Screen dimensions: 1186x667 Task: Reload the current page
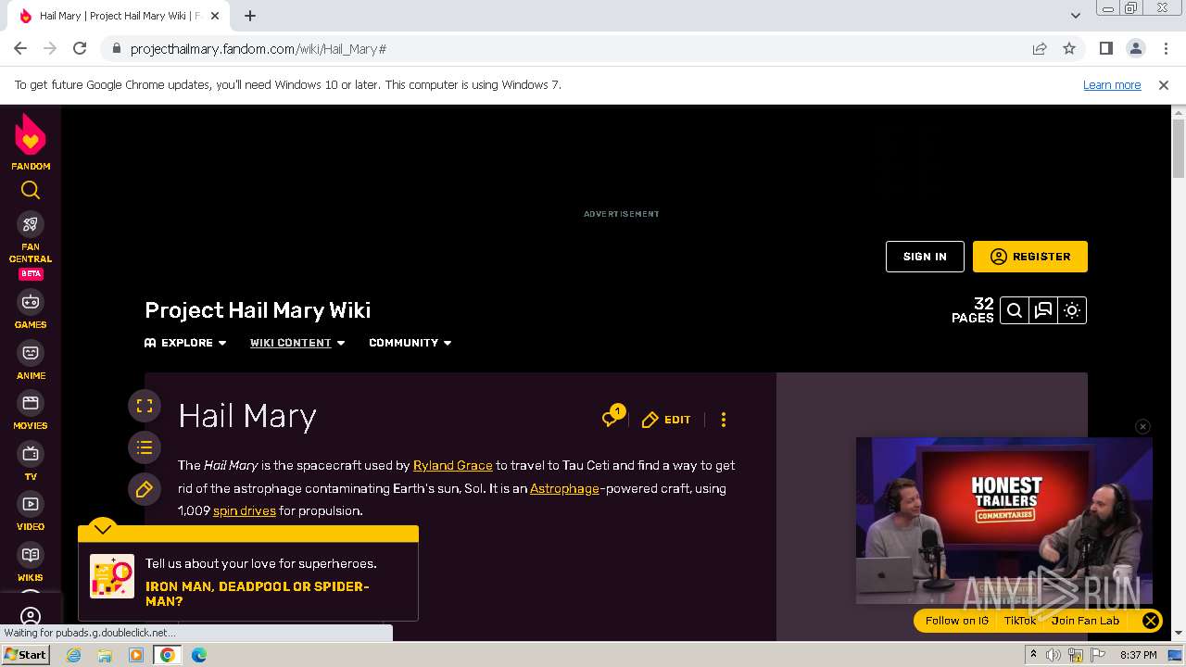[x=80, y=48]
